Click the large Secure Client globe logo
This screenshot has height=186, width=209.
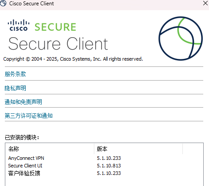(181, 39)
